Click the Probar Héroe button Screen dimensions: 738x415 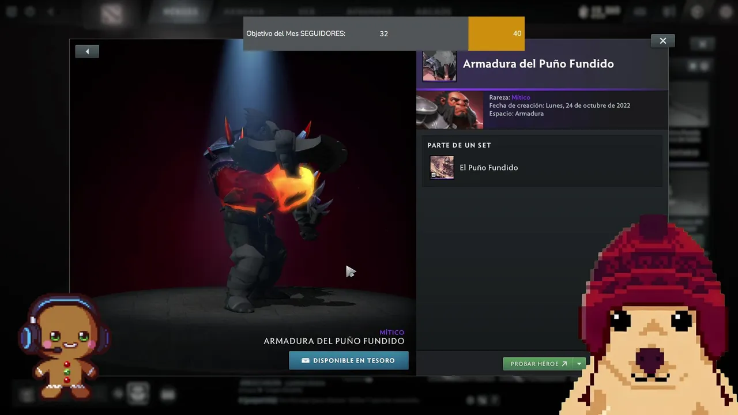[x=539, y=364]
